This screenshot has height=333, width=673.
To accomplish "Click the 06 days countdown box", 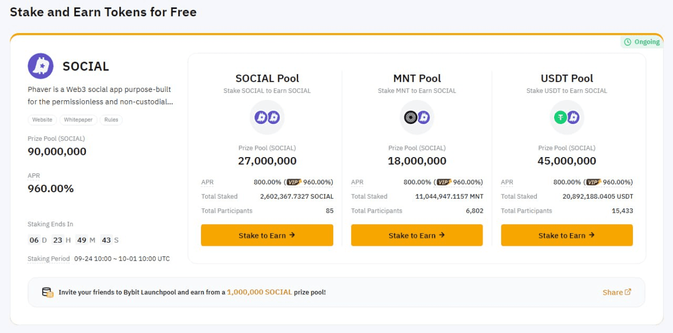I will (x=34, y=240).
